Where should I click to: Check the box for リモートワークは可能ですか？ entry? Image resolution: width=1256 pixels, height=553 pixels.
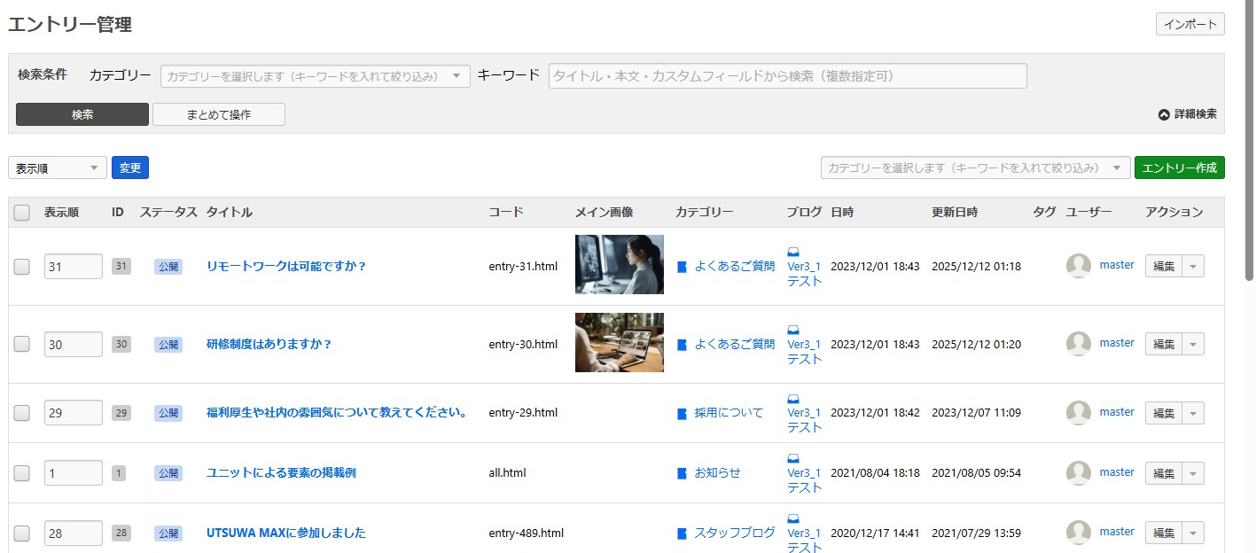click(22, 266)
